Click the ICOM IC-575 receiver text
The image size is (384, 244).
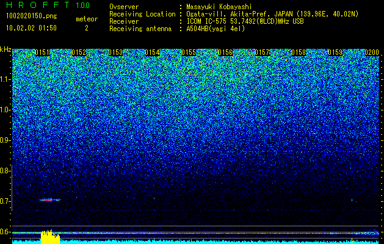pyautogui.click(x=245, y=21)
